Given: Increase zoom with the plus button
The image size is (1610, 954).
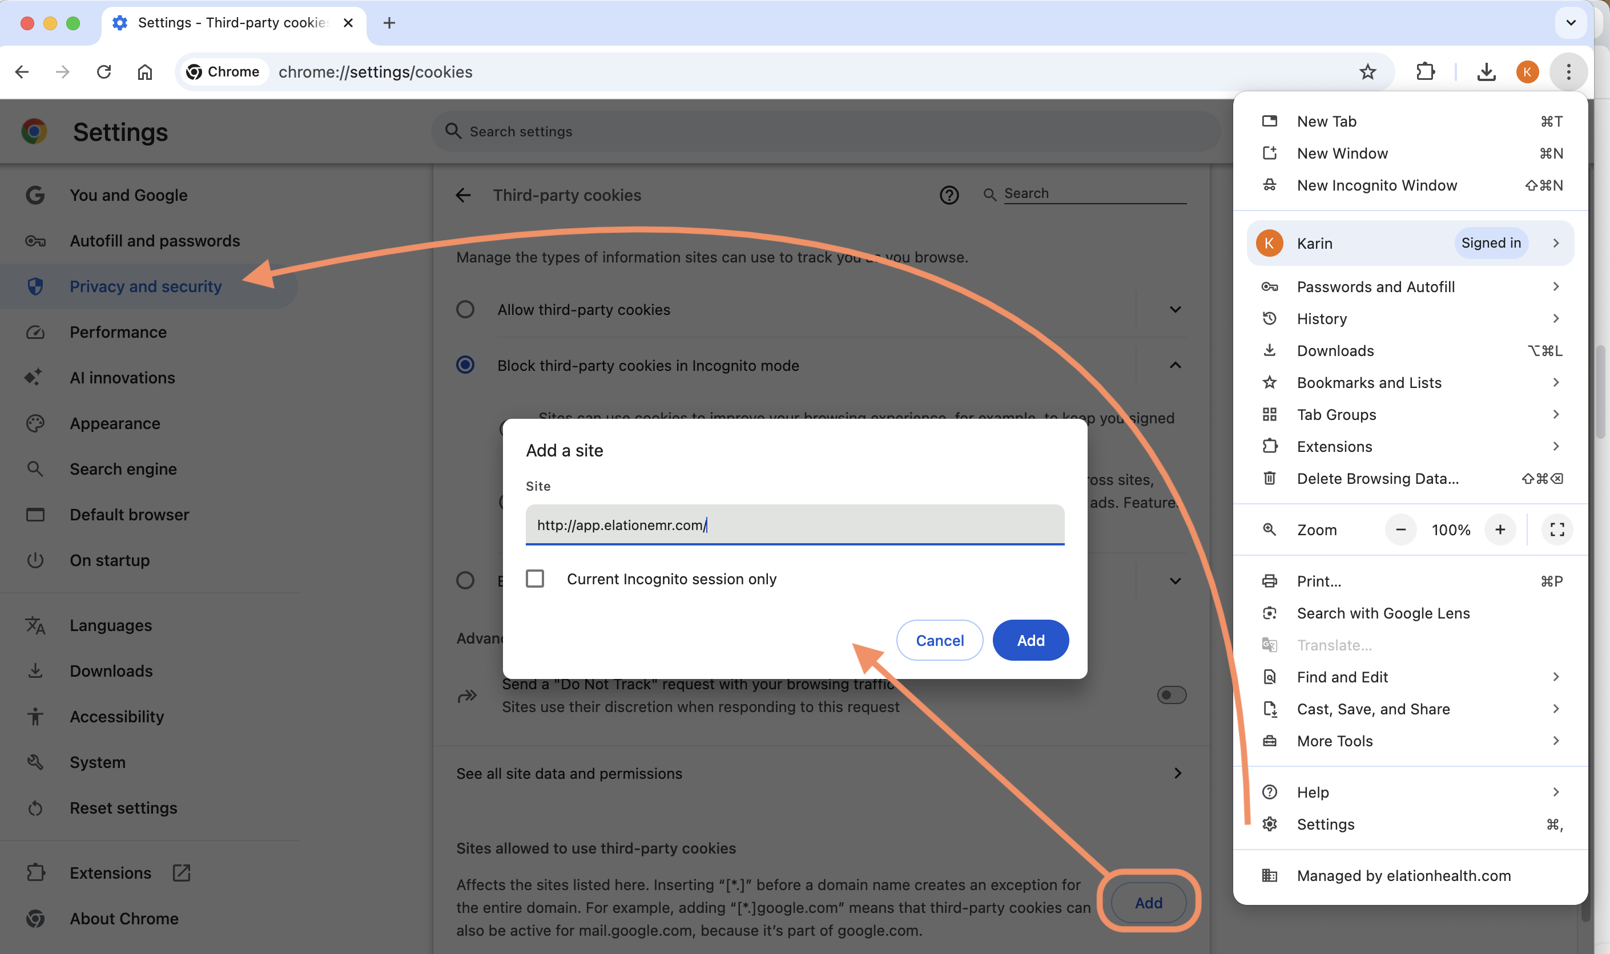Looking at the screenshot, I should pos(1500,529).
